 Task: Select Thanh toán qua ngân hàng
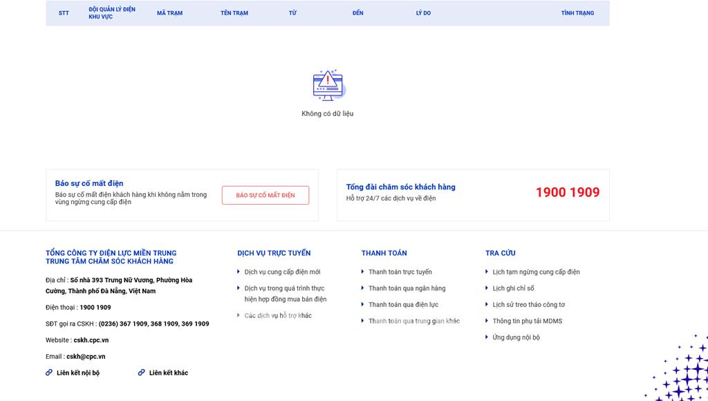(407, 288)
